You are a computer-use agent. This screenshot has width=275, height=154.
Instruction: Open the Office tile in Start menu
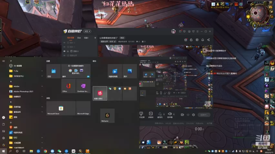[68, 86]
